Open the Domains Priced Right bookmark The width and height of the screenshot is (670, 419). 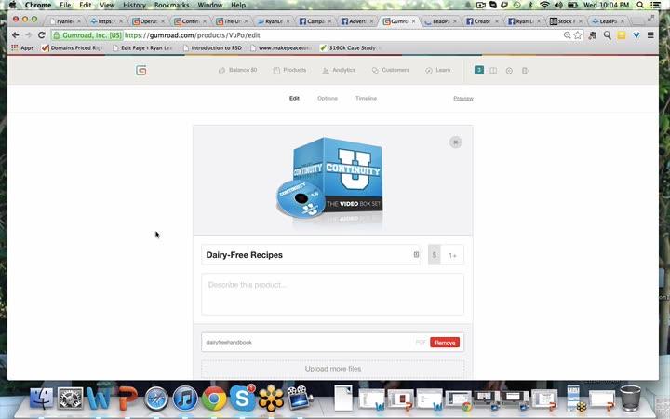[72, 47]
